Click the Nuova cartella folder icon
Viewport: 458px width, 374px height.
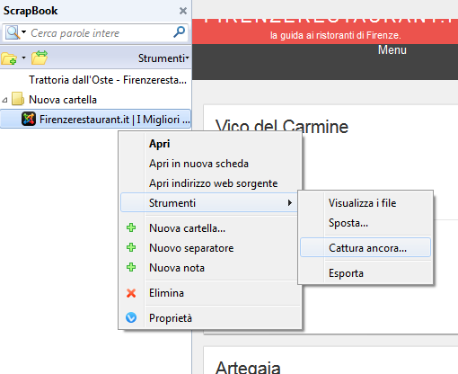tap(18, 99)
